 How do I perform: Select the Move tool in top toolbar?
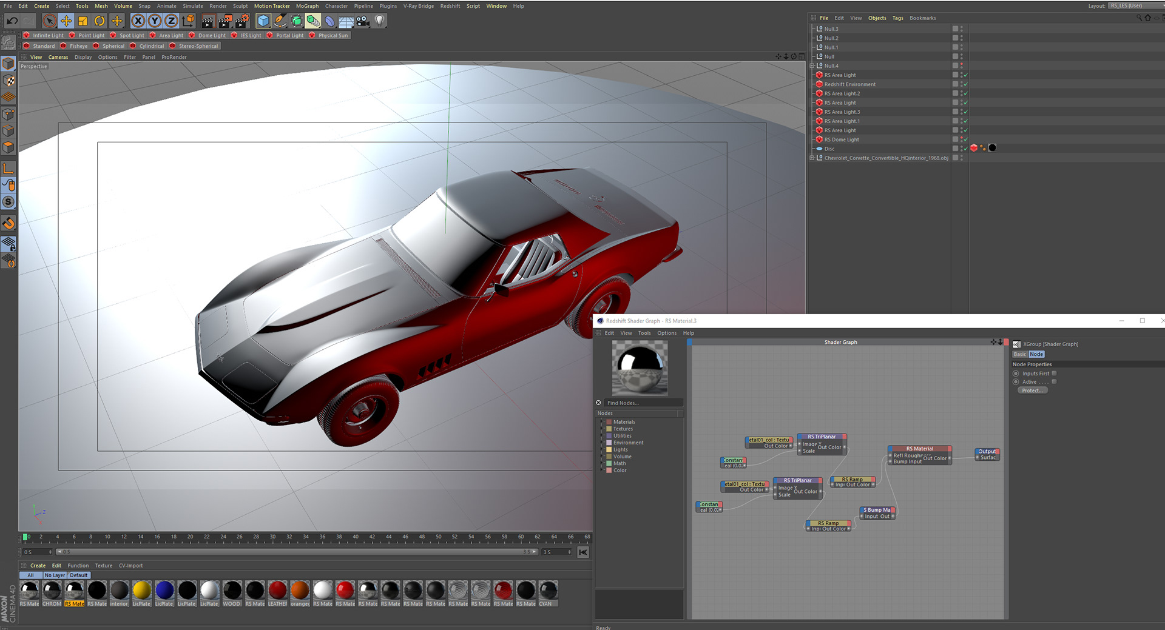pyautogui.click(x=66, y=21)
